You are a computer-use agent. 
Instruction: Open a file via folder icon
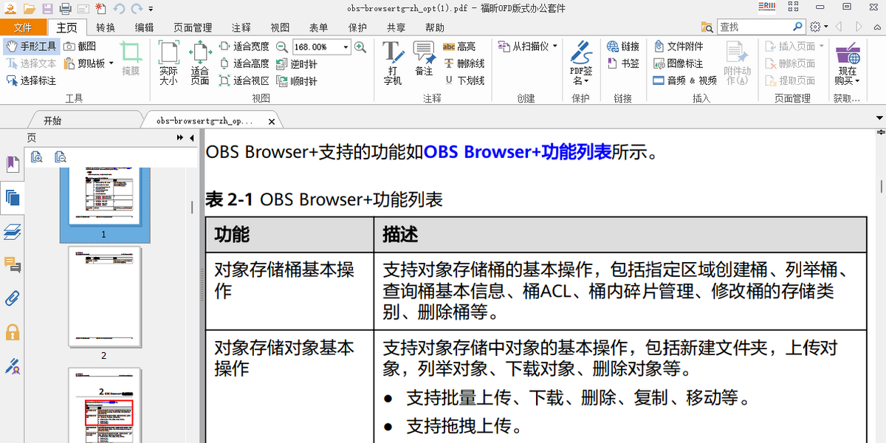[30, 9]
